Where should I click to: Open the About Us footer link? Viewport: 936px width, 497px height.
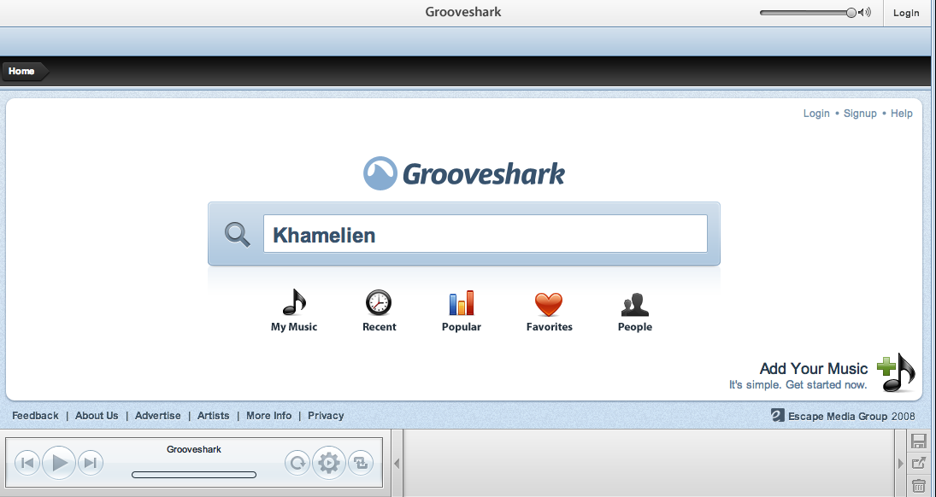[x=97, y=415]
